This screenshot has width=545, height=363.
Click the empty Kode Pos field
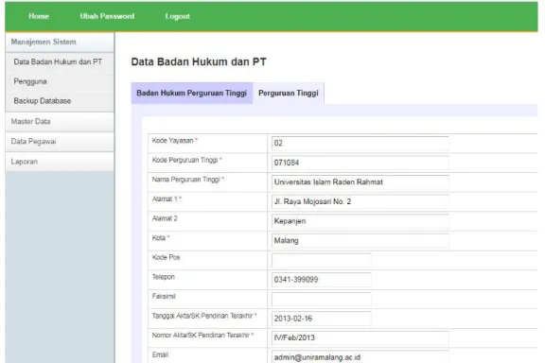point(321,260)
